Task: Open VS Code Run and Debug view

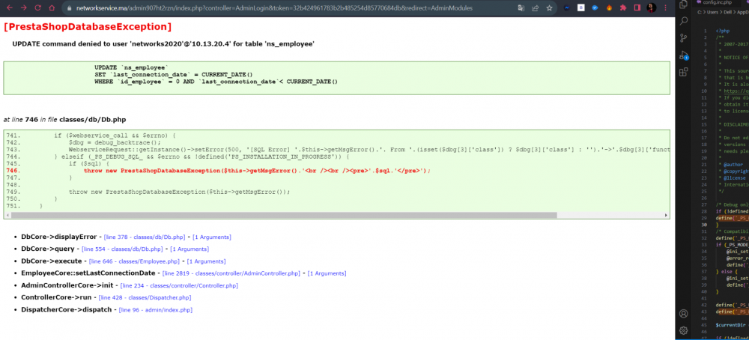Action: pos(684,55)
